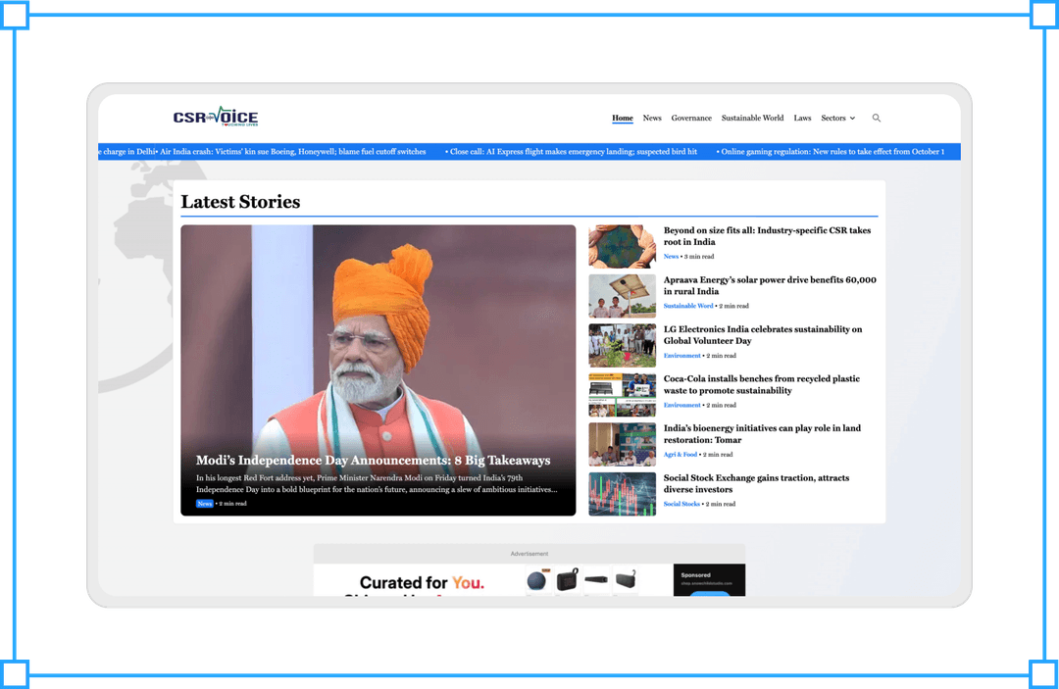The image size is (1059, 689).
Task: Select the Social Stocks category tag
Action: 681,504
